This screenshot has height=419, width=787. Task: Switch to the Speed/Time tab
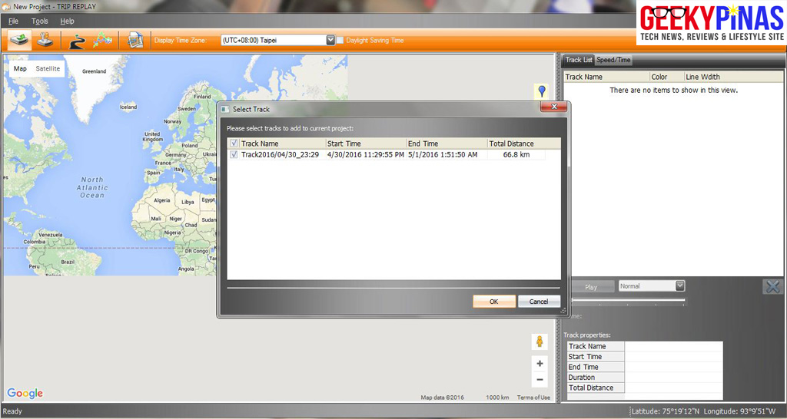pyautogui.click(x=613, y=60)
